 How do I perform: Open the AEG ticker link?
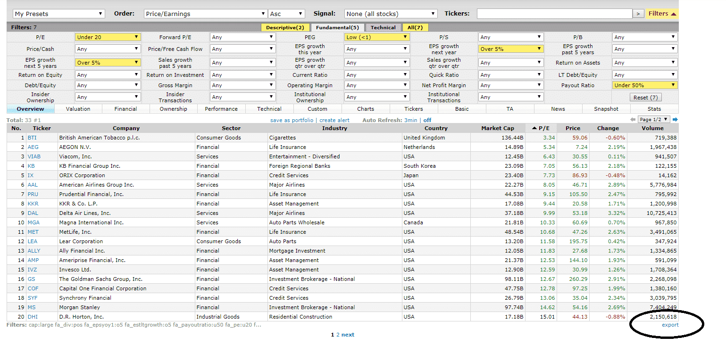[32, 147]
